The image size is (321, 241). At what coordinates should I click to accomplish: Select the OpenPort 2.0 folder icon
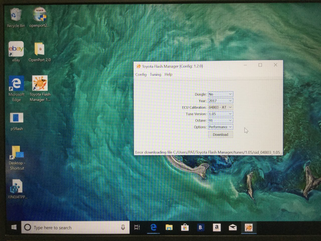point(40,52)
